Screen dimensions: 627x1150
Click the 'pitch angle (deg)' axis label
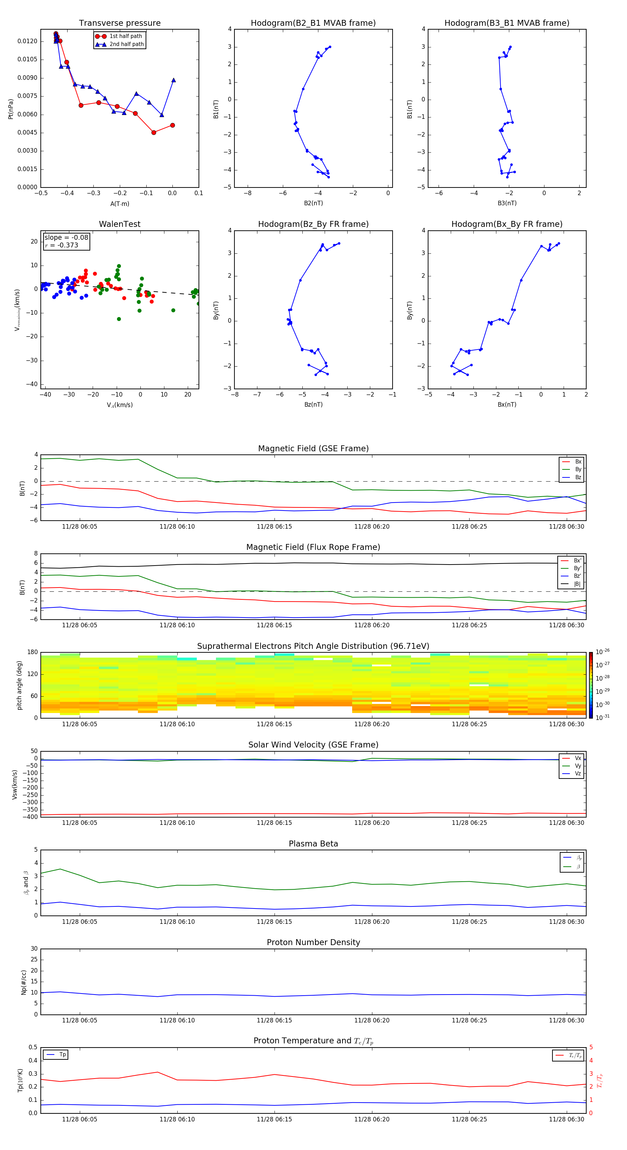19,685
